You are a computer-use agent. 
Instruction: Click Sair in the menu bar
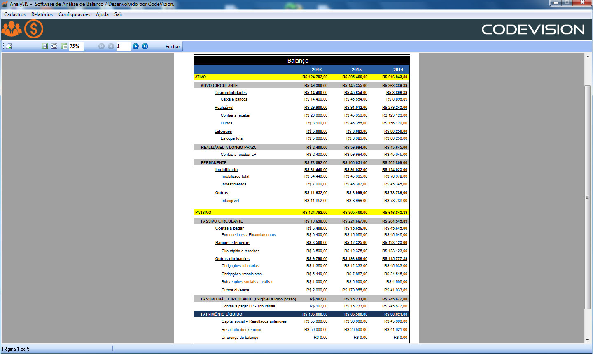click(x=118, y=14)
